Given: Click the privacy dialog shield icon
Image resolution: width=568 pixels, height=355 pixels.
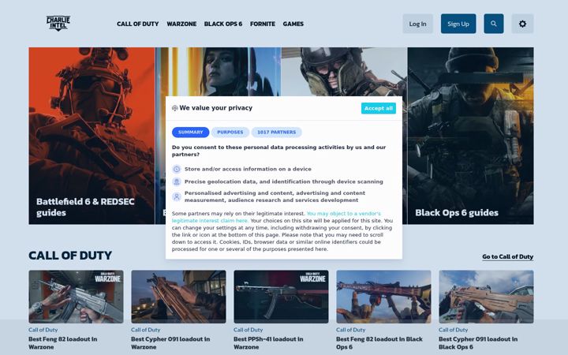Looking at the screenshot, I should tap(174, 108).
